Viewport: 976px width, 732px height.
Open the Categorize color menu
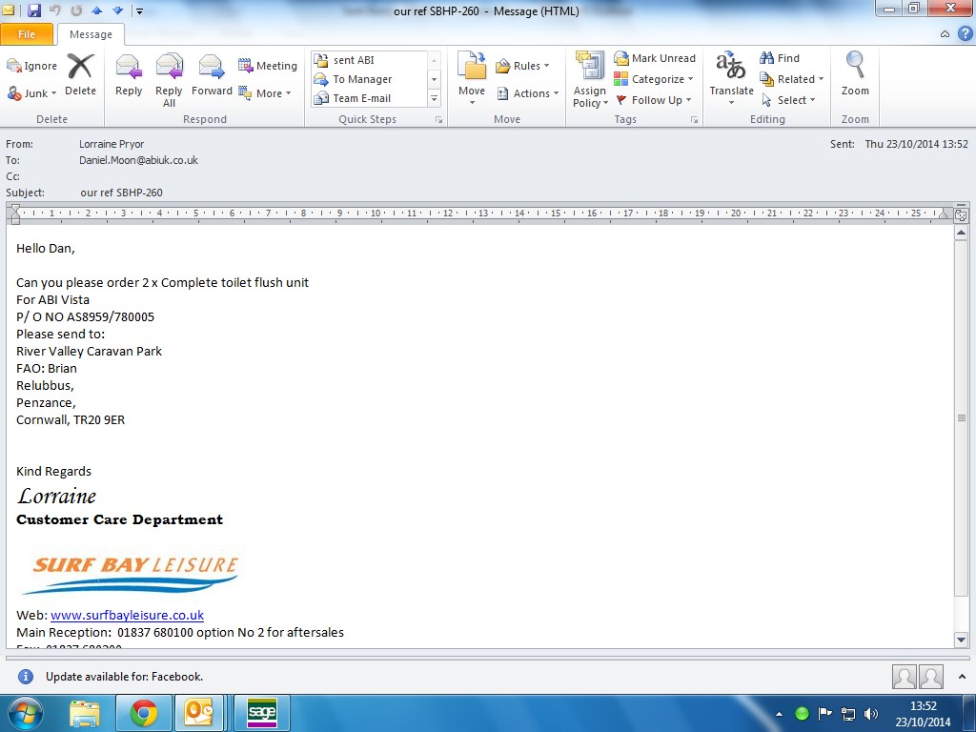(654, 79)
